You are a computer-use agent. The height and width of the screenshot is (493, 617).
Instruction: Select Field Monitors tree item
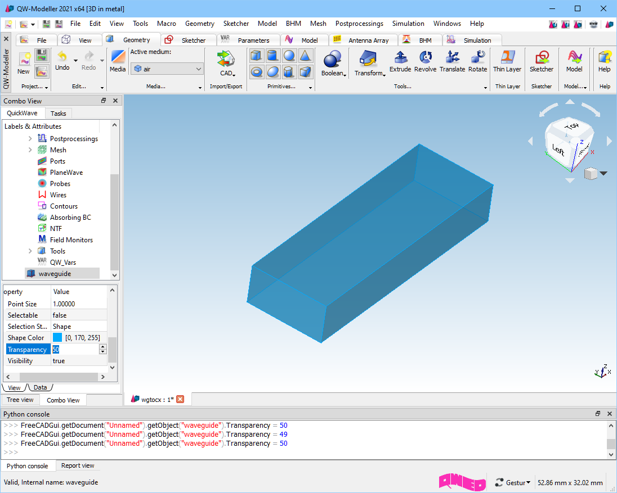click(x=71, y=239)
